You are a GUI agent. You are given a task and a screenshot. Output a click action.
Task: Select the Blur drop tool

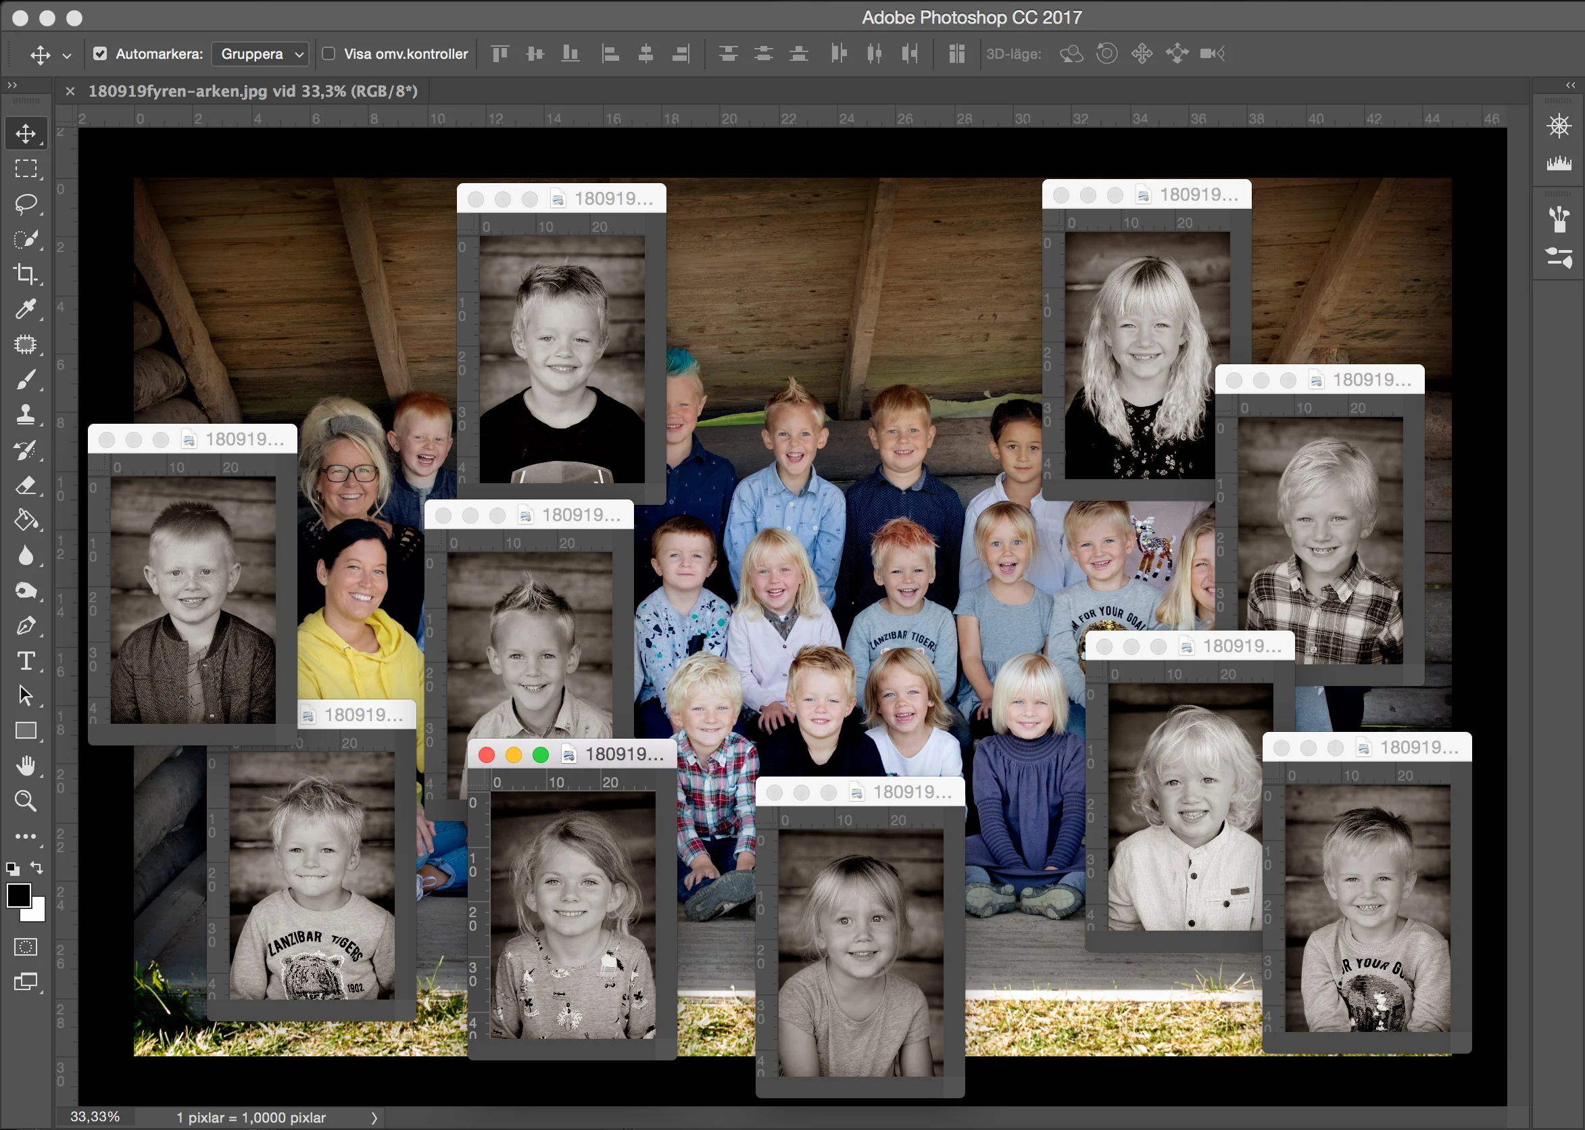click(x=26, y=556)
